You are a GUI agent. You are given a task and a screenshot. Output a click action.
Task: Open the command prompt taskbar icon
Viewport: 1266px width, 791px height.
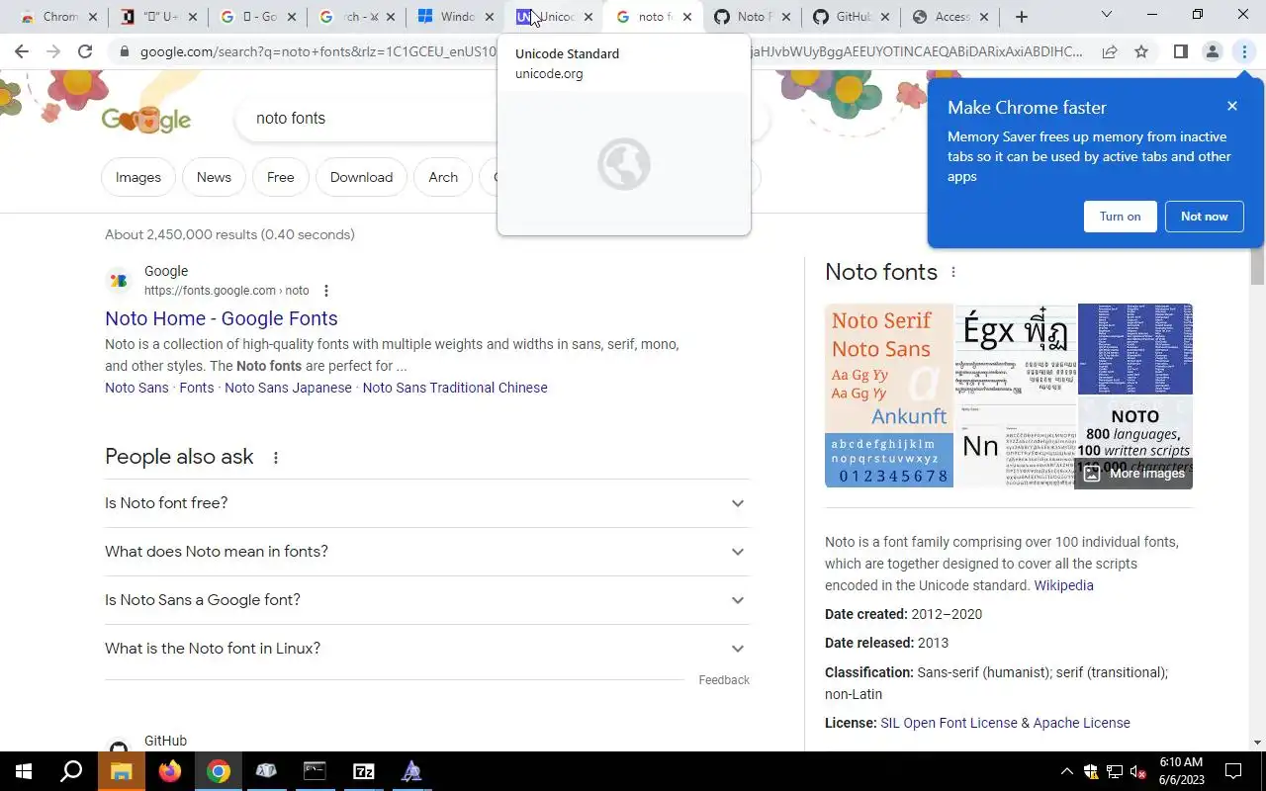315,771
